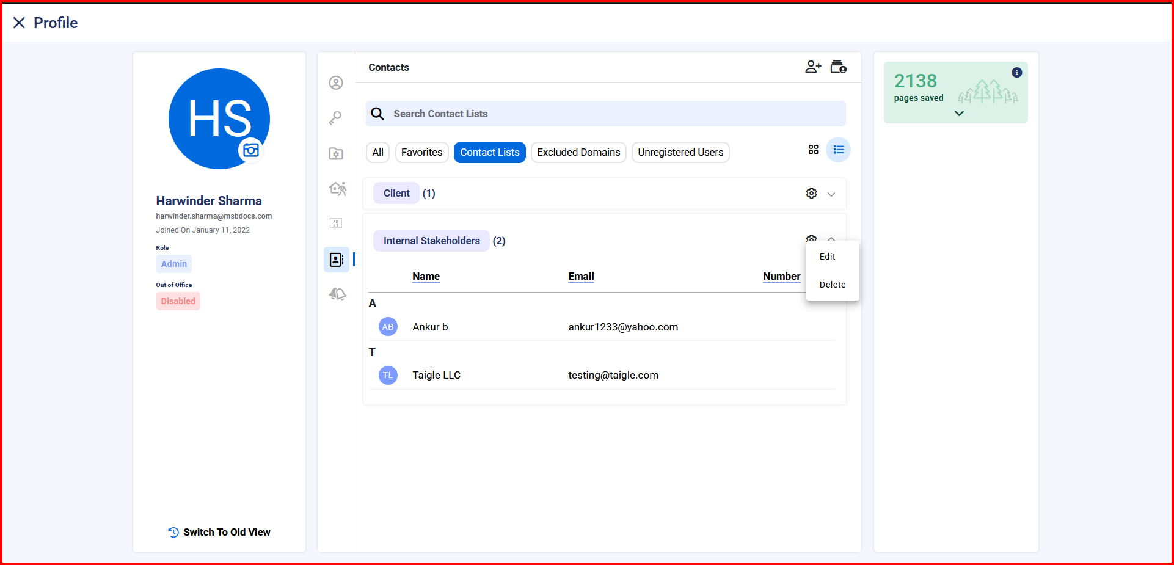The image size is (1174, 565).
Task: Choose Delete from the context menu
Action: pos(832,285)
